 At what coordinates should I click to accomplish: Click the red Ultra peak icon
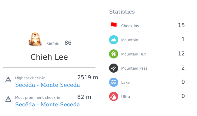[114, 96]
